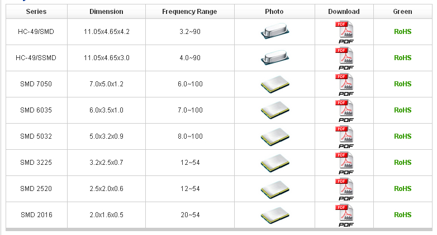Click the Dimension column header
Viewport: 437px width, 235px height.
[x=106, y=11]
